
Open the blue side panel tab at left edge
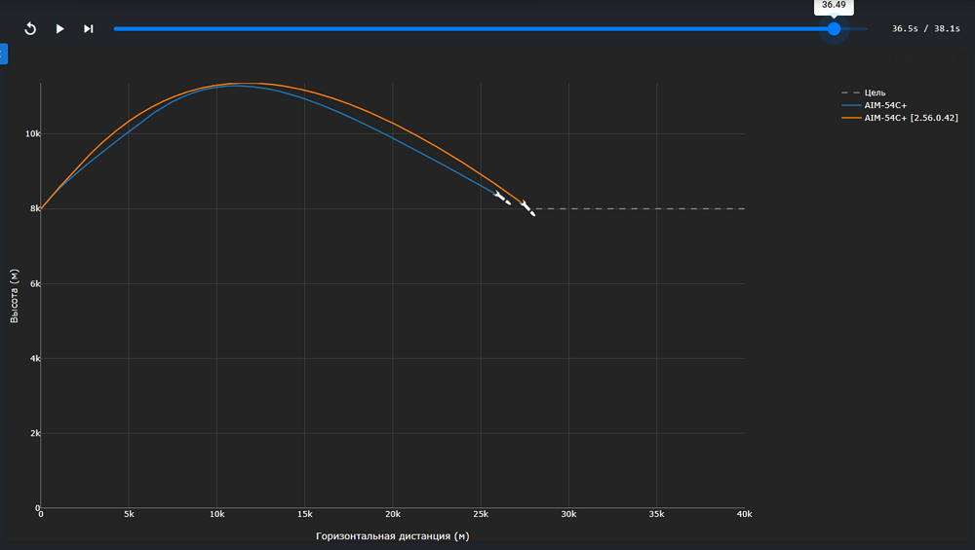tap(3, 54)
